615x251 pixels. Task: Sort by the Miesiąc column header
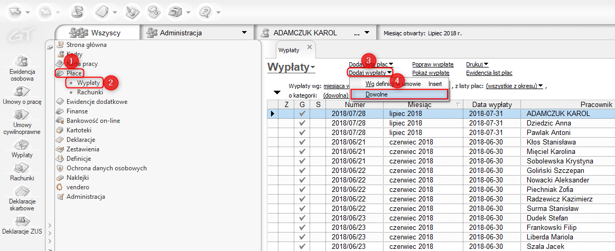point(424,104)
